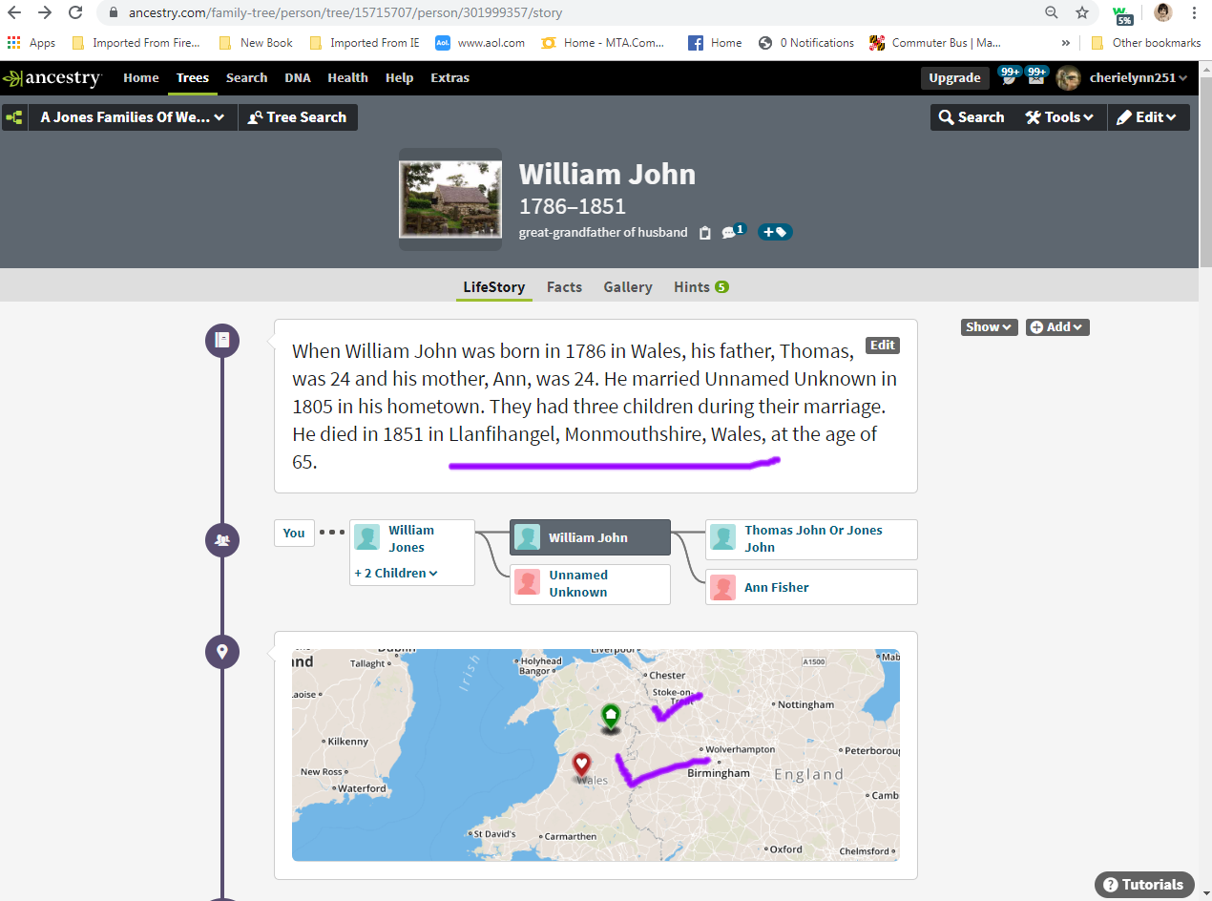This screenshot has height=901, width=1212.
Task: Click William John's profile photo thumbnail
Action: 449,199
